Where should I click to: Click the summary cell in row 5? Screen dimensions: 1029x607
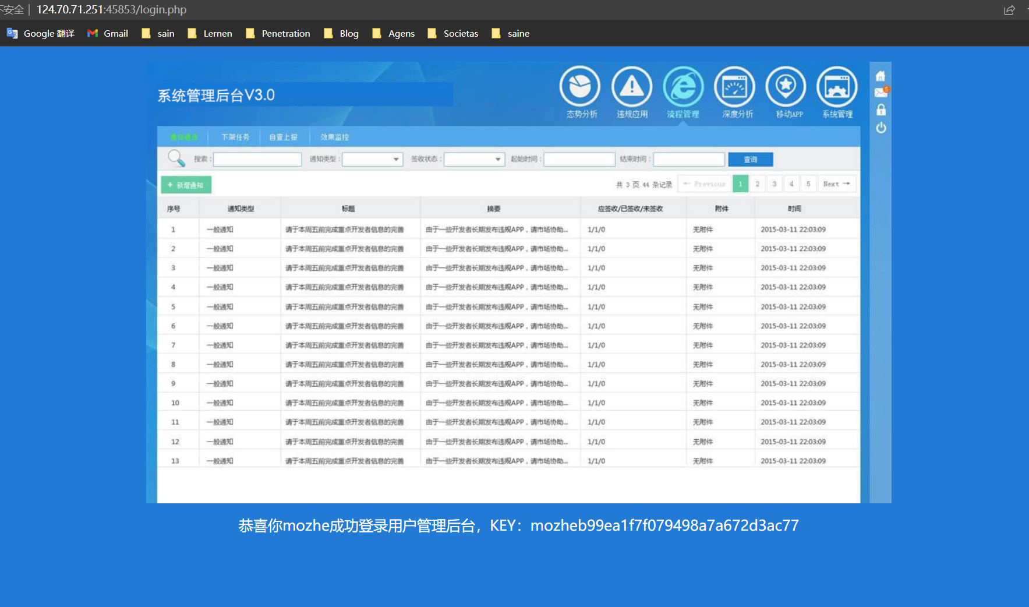coord(497,307)
